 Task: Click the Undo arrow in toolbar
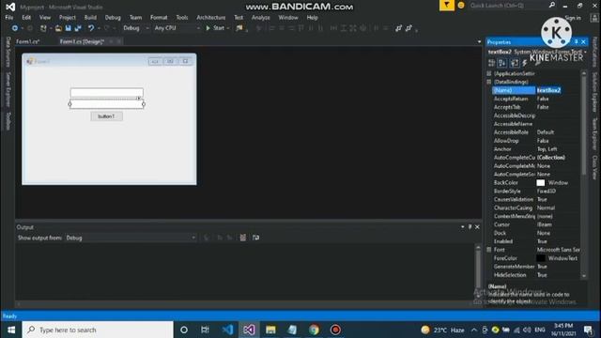tap(91, 28)
